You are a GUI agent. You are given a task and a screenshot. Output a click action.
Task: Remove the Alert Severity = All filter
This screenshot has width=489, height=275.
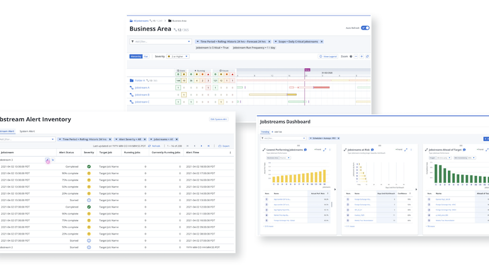coord(144,139)
